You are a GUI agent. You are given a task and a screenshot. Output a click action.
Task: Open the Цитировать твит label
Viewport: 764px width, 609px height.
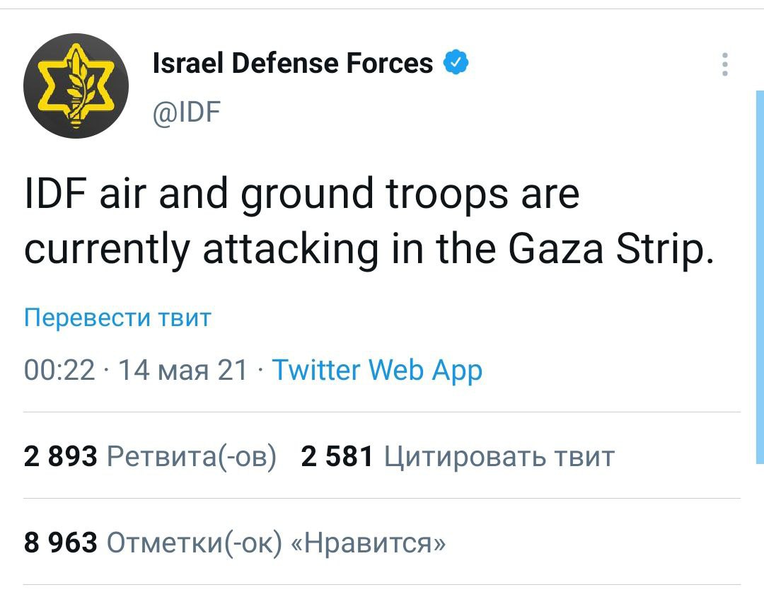coord(499,457)
